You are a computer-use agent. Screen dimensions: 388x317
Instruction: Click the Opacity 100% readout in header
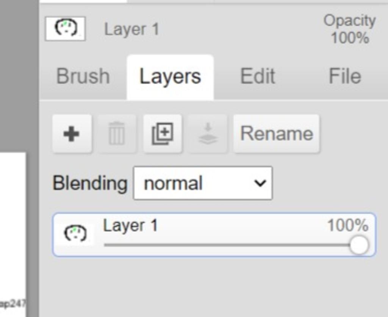point(350,30)
